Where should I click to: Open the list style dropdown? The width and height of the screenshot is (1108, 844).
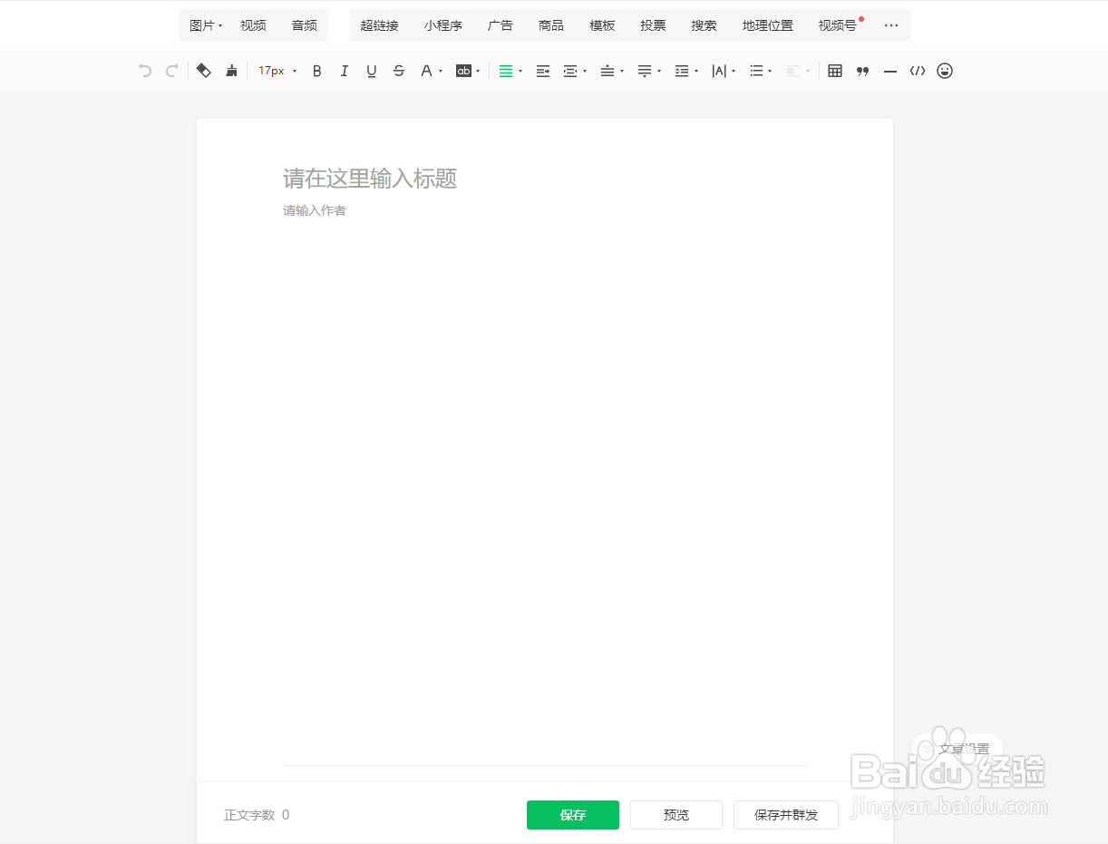(x=759, y=70)
